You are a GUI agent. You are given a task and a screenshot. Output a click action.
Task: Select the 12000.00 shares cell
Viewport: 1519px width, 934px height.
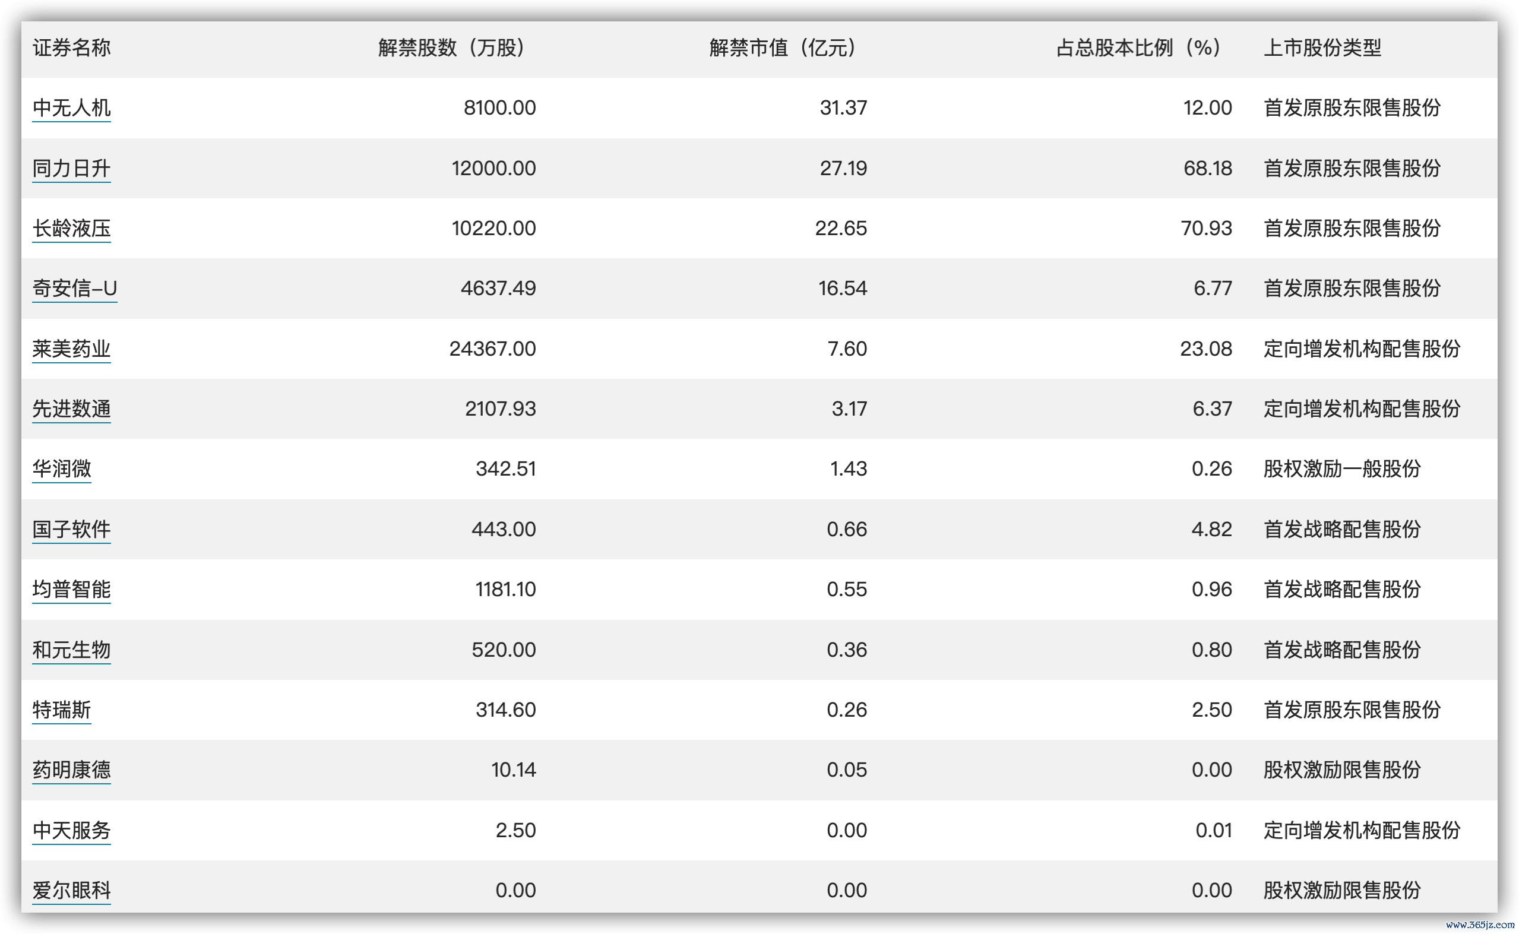pyautogui.click(x=493, y=168)
